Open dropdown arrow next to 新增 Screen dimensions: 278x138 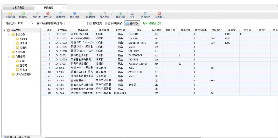(30, 15)
